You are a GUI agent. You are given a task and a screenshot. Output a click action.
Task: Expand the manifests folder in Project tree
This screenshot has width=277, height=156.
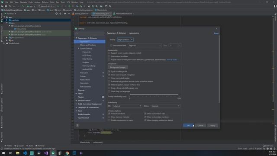(x=7, y=20)
